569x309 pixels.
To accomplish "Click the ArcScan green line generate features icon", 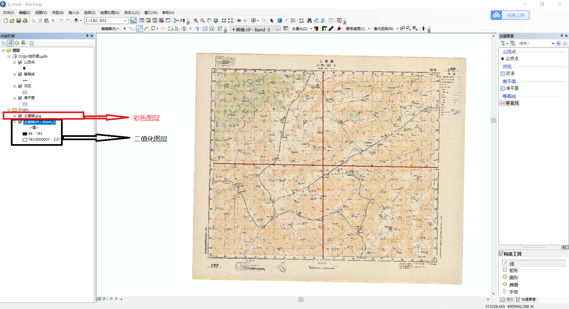I will coord(331,29).
